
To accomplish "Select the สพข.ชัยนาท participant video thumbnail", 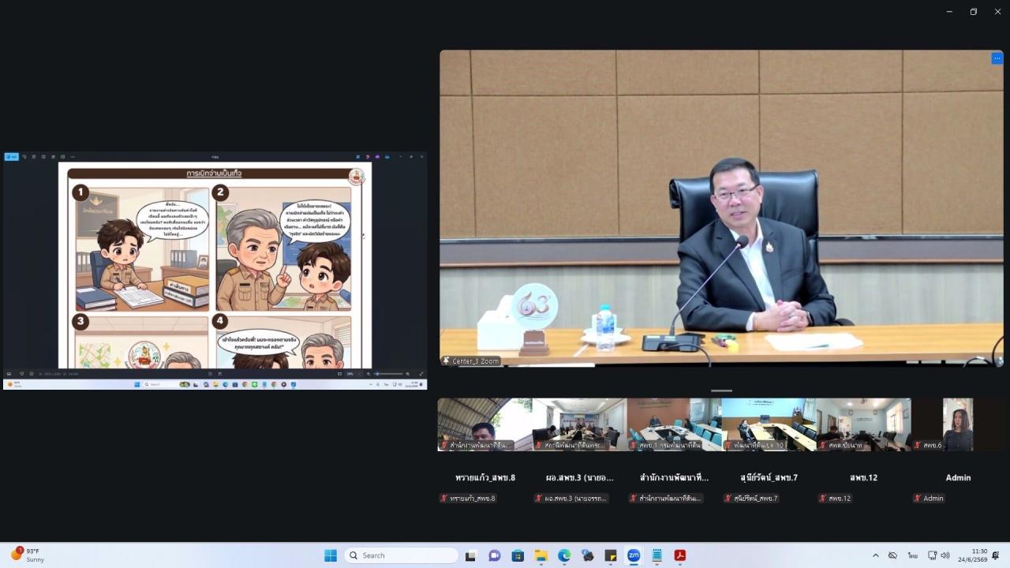I will point(863,424).
